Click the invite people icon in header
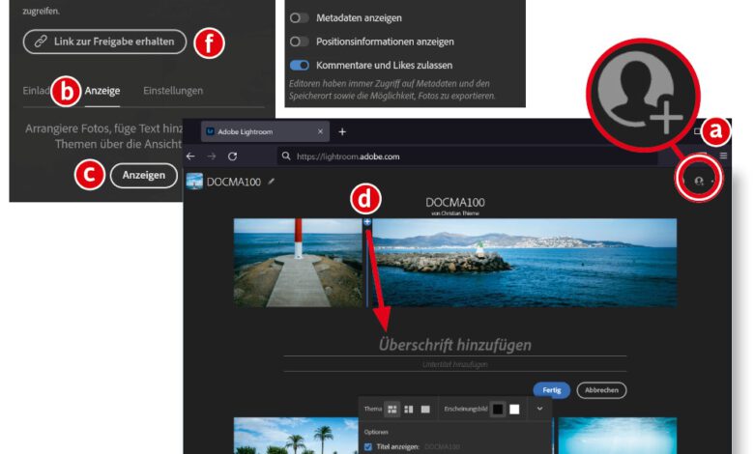The height and width of the screenshot is (454, 754). point(699,181)
